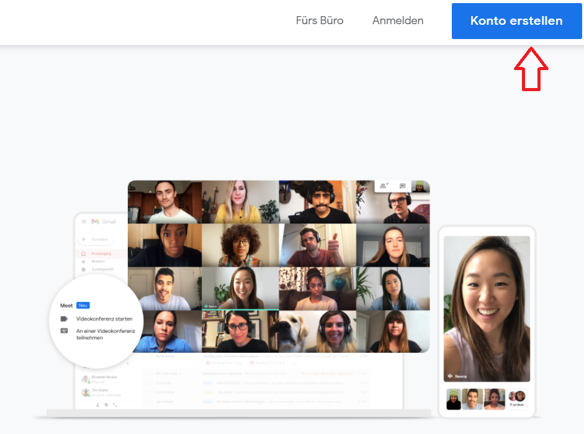Image resolution: width=584 pixels, height=434 pixels.
Task: Click the Hangouts bubble icon below the chat list
Action: [x=106, y=405]
